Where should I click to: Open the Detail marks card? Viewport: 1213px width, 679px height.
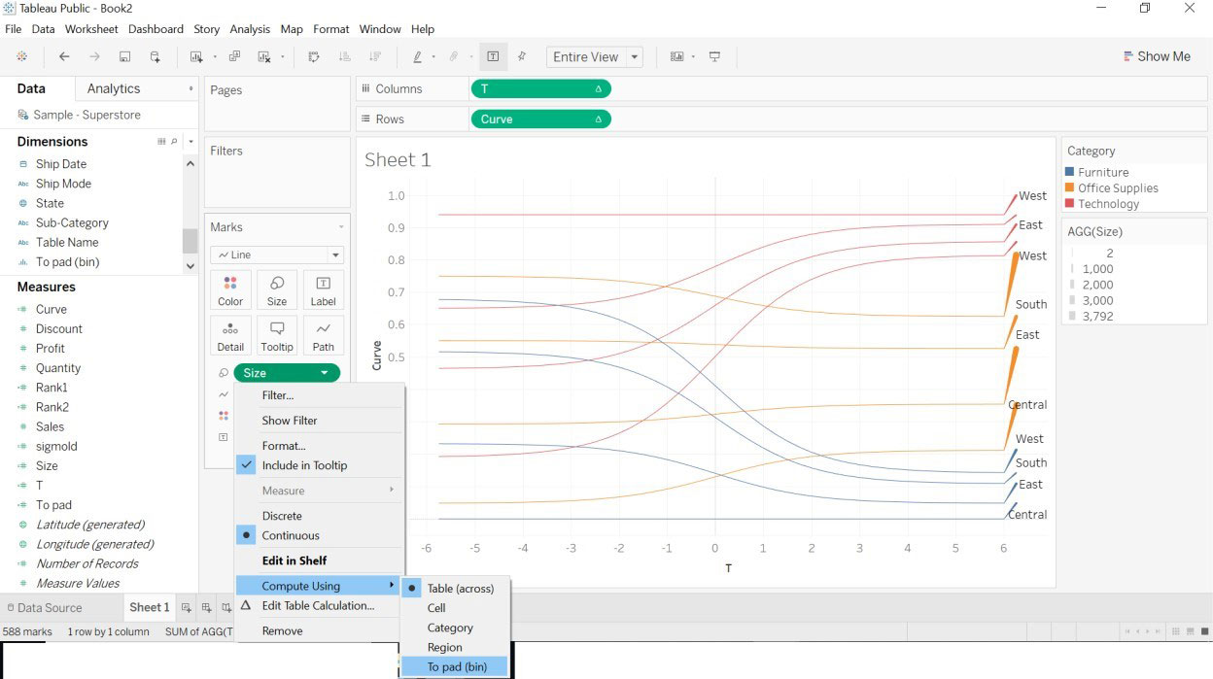click(230, 335)
